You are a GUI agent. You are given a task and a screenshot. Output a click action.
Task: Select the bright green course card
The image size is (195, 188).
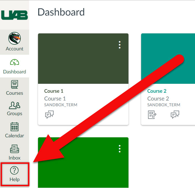(x=83, y=162)
